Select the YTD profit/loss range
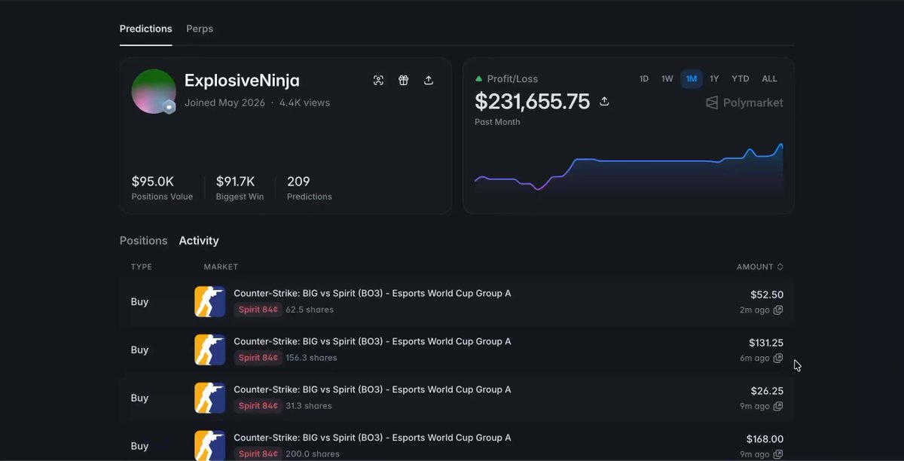The image size is (904, 461). point(741,79)
